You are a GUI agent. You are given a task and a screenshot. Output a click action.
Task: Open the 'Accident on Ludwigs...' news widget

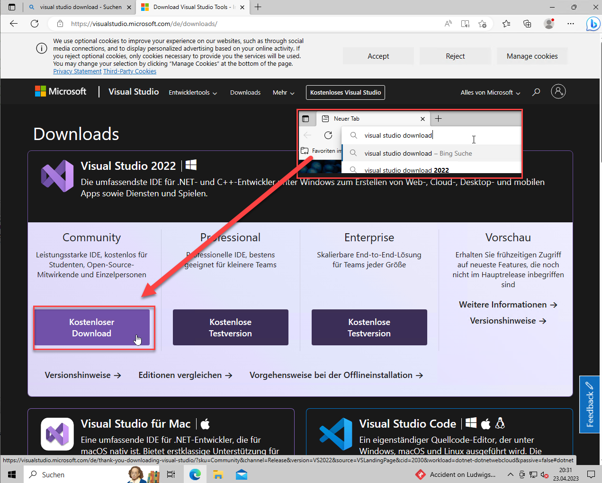[456, 474]
